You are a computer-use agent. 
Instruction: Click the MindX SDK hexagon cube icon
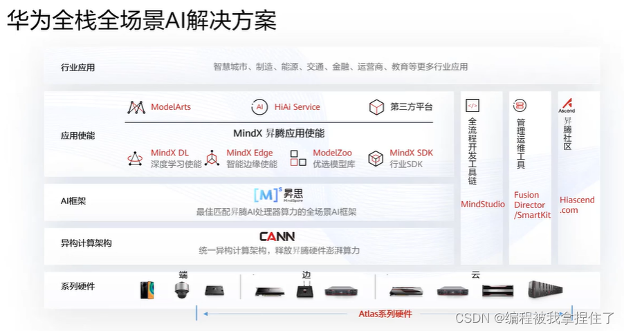click(x=376, y=158)
